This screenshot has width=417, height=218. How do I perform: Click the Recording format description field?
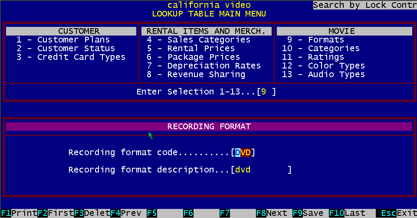260,170
